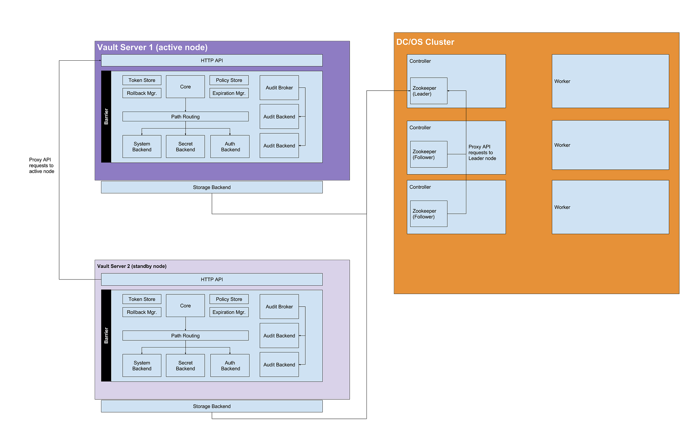693x438 pixels.
Task: Click the Audit Broker box in active node
Action: pyautogui.click(x=279, y=88)
